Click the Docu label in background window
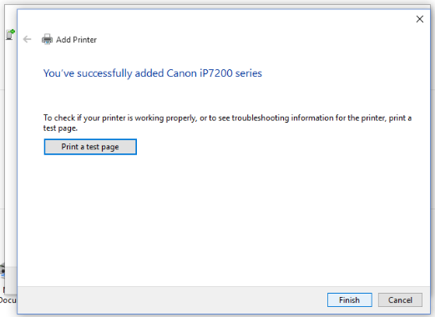The width and height of the screenshot is (435, 317). coord(8,300)
